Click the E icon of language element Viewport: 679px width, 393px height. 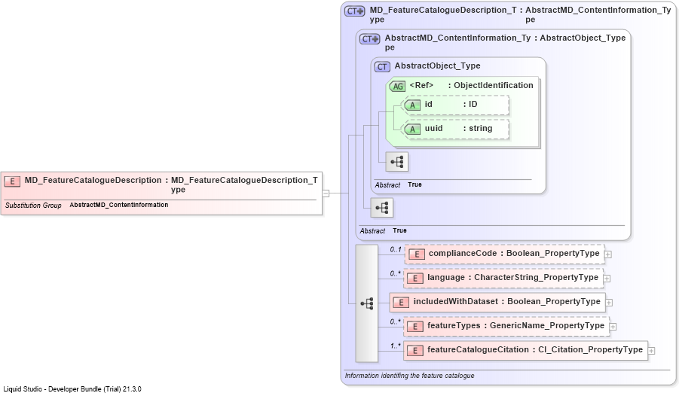tap(414, 279)
